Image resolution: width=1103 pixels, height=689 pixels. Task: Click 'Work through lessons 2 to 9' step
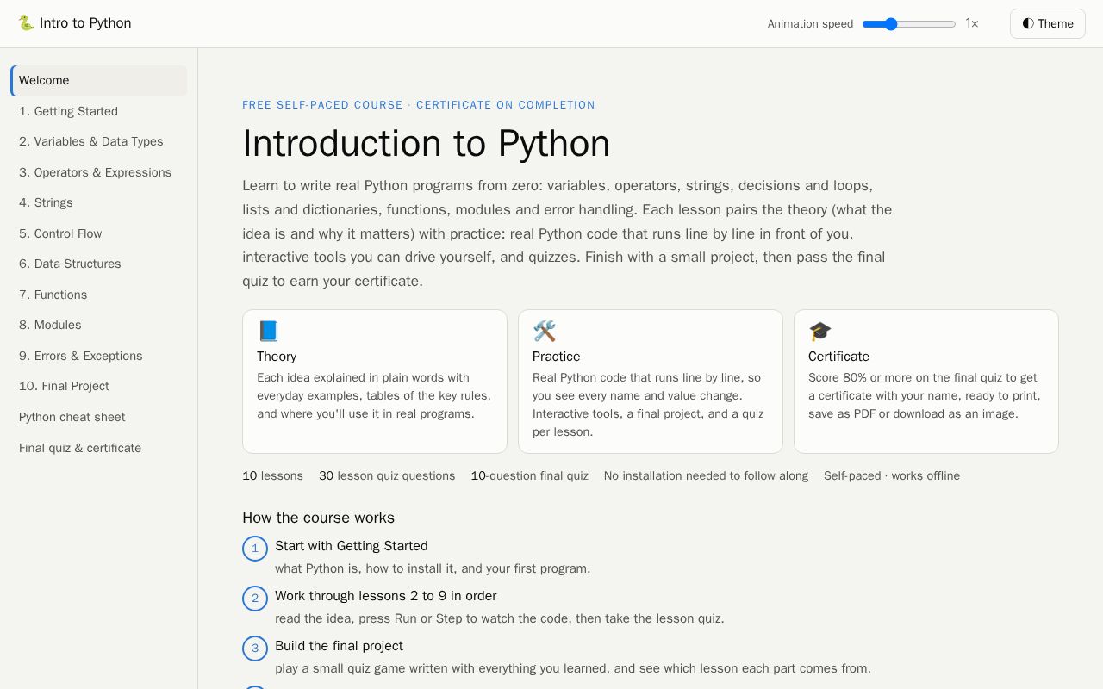pyautogui.click(x=386, y=596)
